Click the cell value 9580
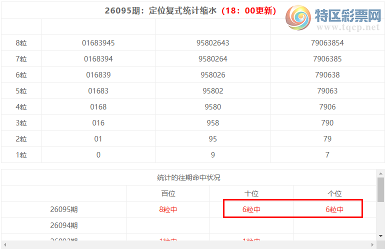386x249 pixels. 213,107
